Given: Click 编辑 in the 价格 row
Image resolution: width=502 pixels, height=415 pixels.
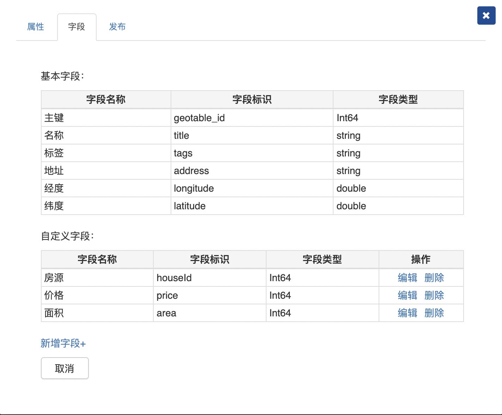Looking at the screenshot, I should (408, 295).
